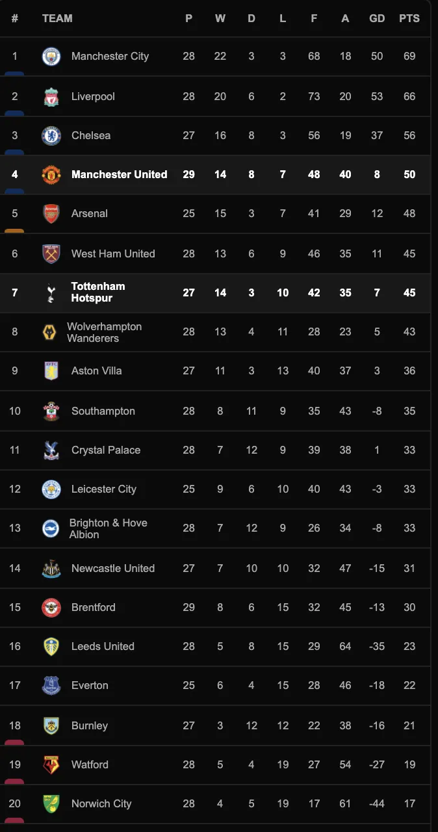The image size is (438, 832).
Task: Click the Manchester City club crest
Action: click(51, 57)
